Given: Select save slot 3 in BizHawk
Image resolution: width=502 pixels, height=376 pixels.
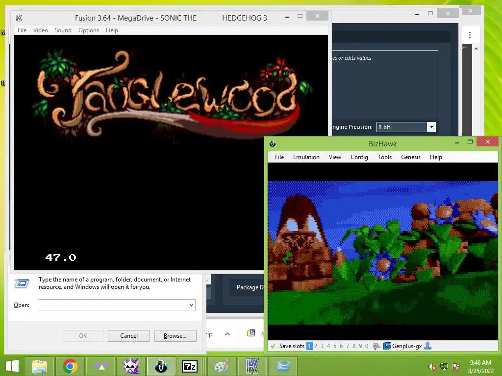Looking at the screenshot, I should click(322, 346).
